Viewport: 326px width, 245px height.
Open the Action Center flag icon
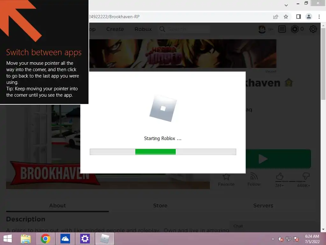pos(296,239)
